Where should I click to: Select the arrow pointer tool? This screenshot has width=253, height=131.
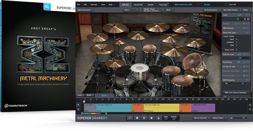coord(78,105)
